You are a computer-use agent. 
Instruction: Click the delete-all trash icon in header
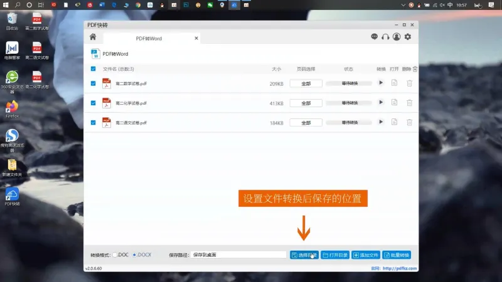coord(415,69)
